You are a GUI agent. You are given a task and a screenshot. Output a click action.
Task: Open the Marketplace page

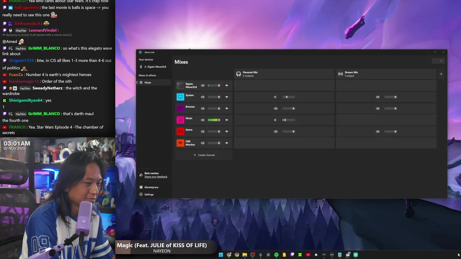pyautogui.click(x=154, y=187)
